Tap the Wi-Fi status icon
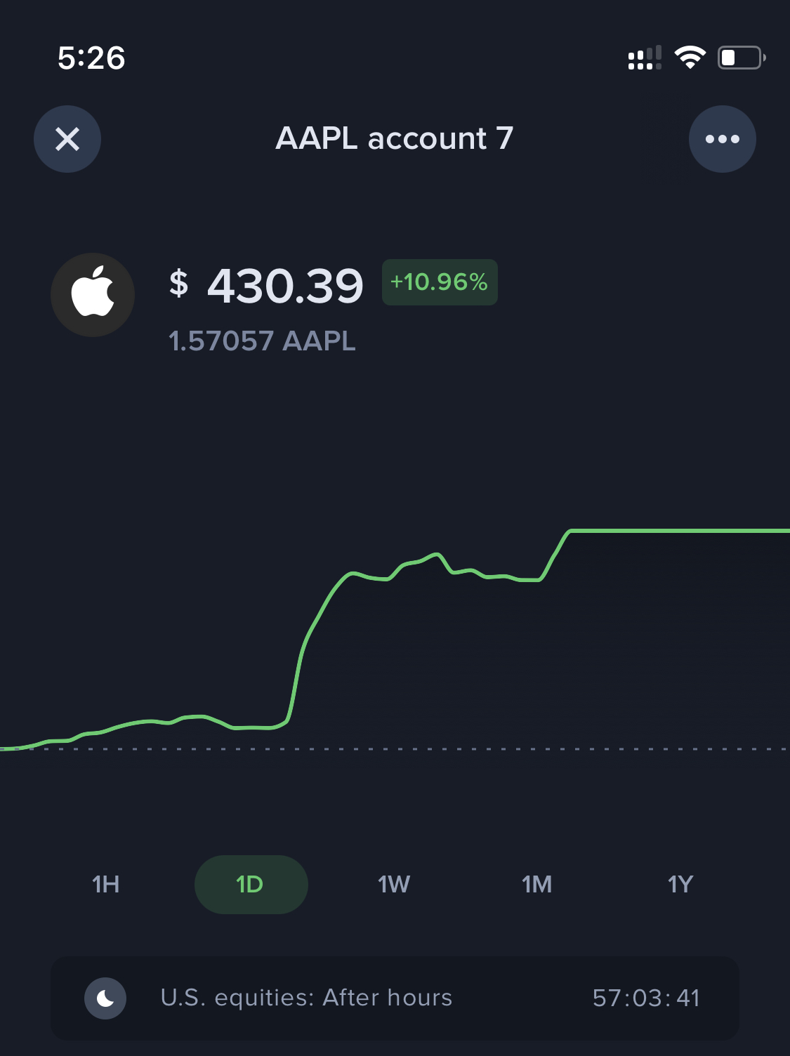This screenshot has height=1056, width=790. [690, 58]
